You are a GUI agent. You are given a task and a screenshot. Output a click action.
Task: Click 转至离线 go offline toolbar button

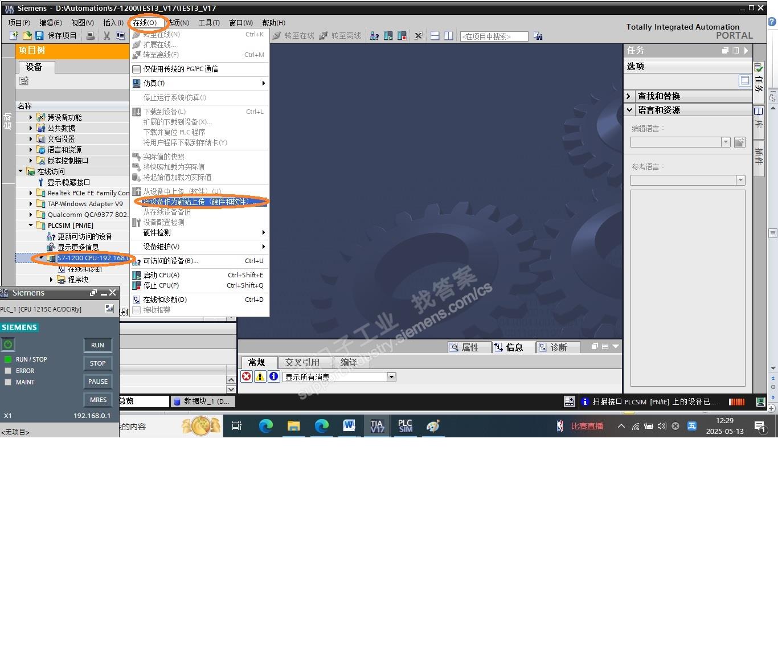tap(340, 35)
